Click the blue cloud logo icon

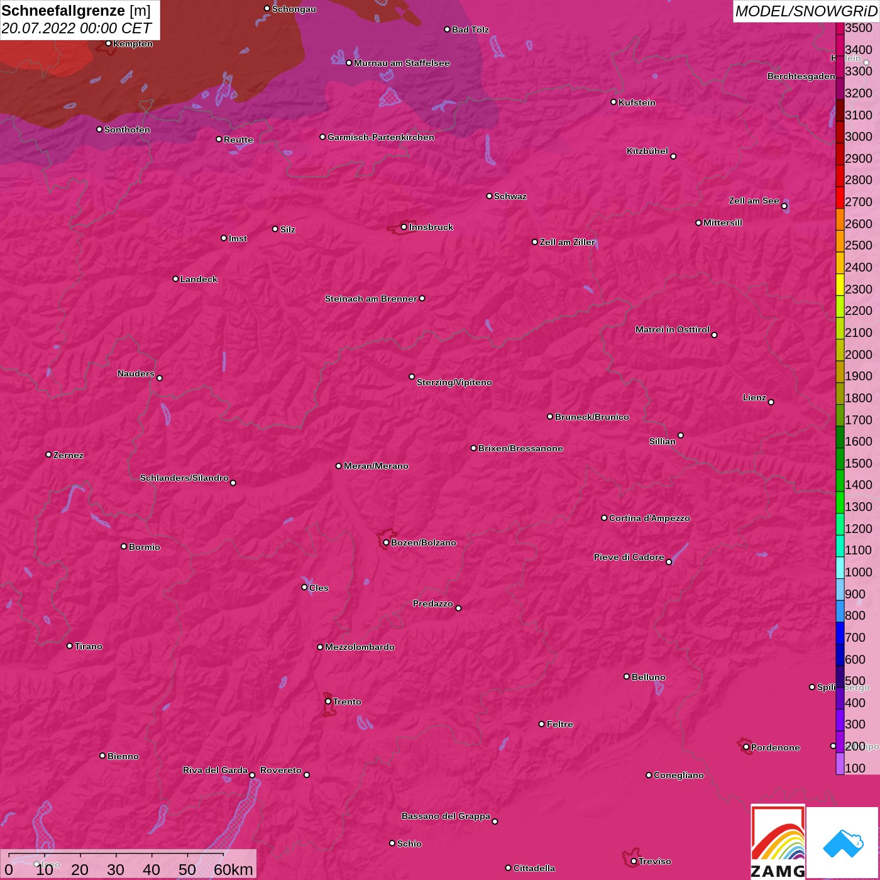842,843
